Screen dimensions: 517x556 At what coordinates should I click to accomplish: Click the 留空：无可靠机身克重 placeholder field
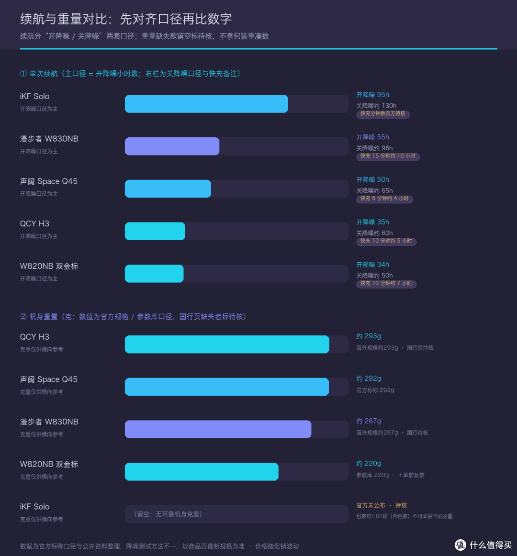[x=236, y=514]
